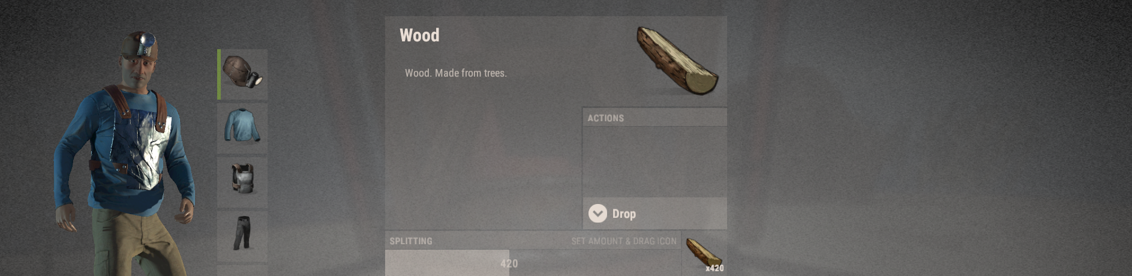Screen dimensions: 1132x276
Task: Select the black pants clothing slot
Action: (242, 236)
